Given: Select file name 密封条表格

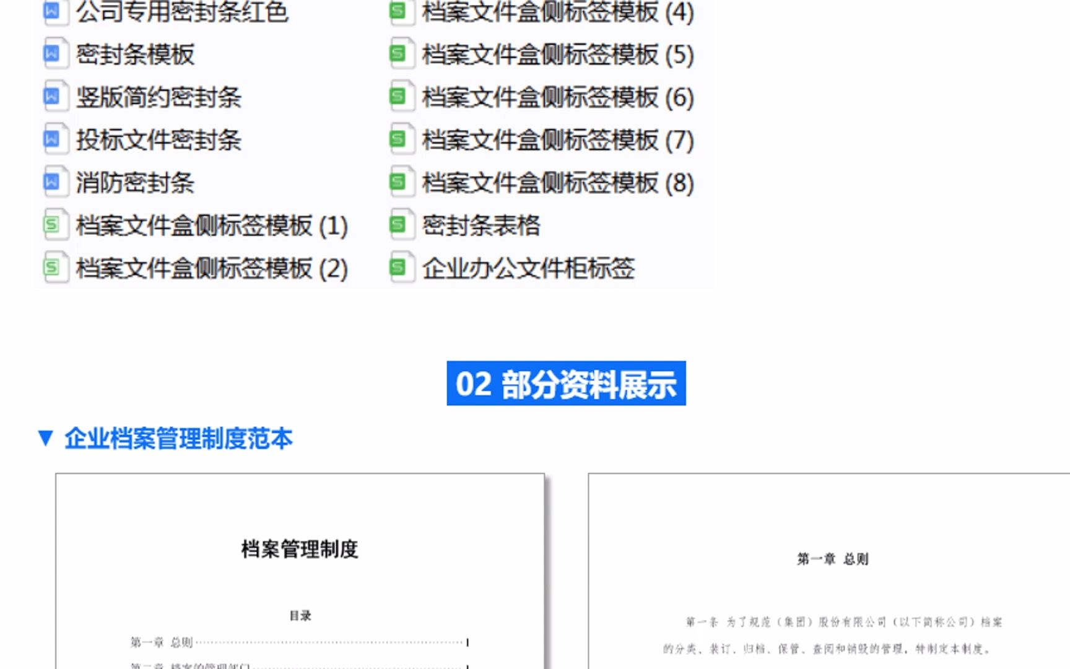Looking at the screenshot, I should 481,225.
